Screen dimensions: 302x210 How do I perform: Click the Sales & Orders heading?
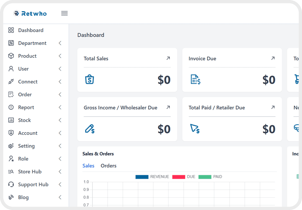point(98,154)
